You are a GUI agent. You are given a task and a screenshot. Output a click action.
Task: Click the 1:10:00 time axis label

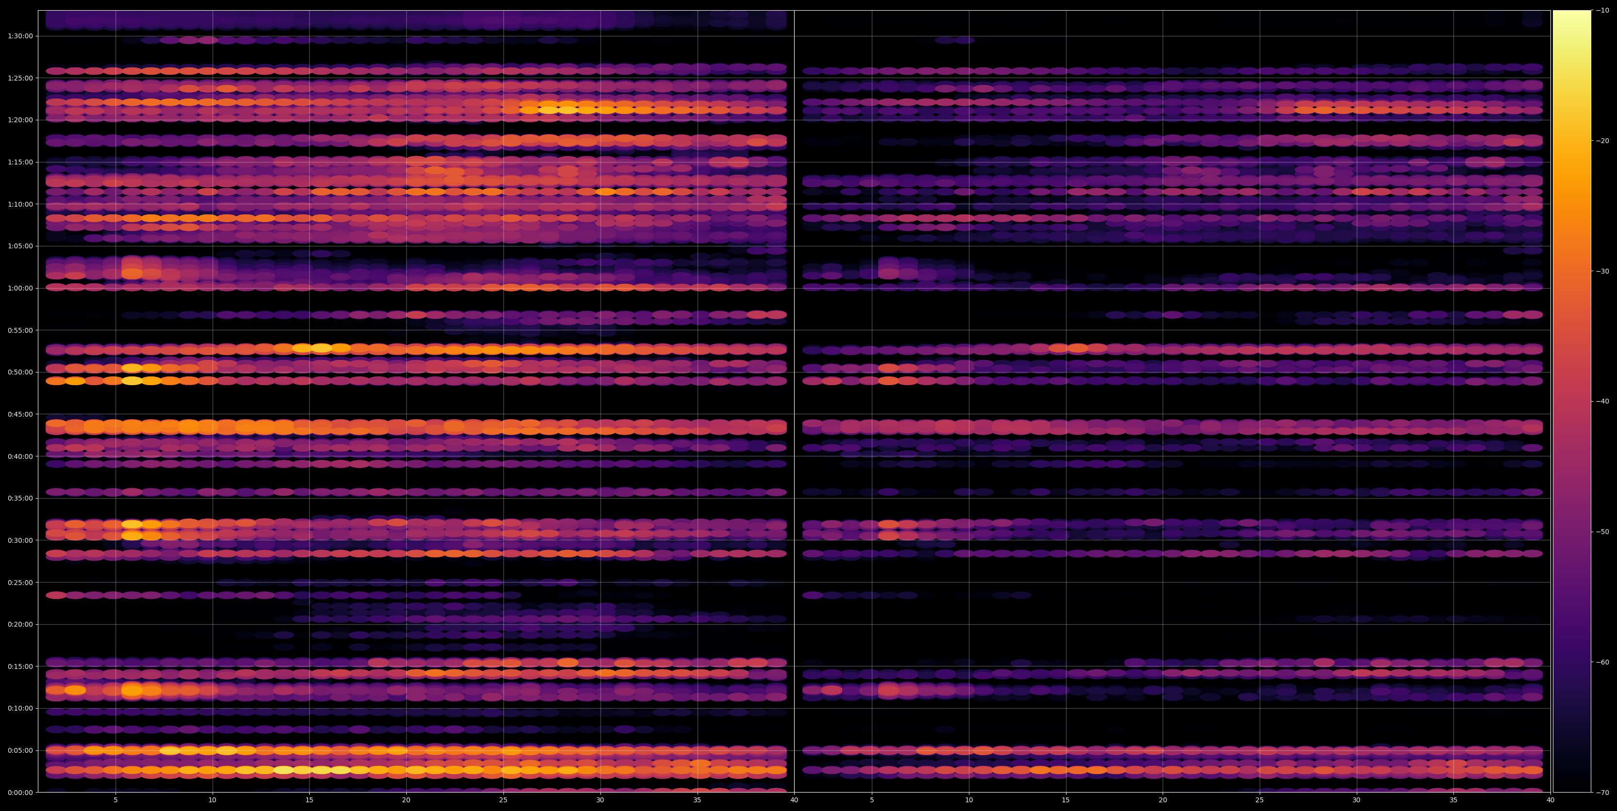[20, 204]
